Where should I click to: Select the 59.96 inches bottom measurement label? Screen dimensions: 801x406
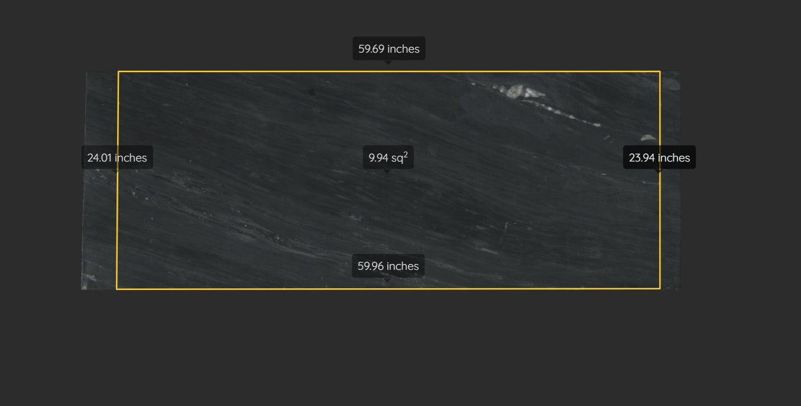pyautogui.click(x=388, y=266)
